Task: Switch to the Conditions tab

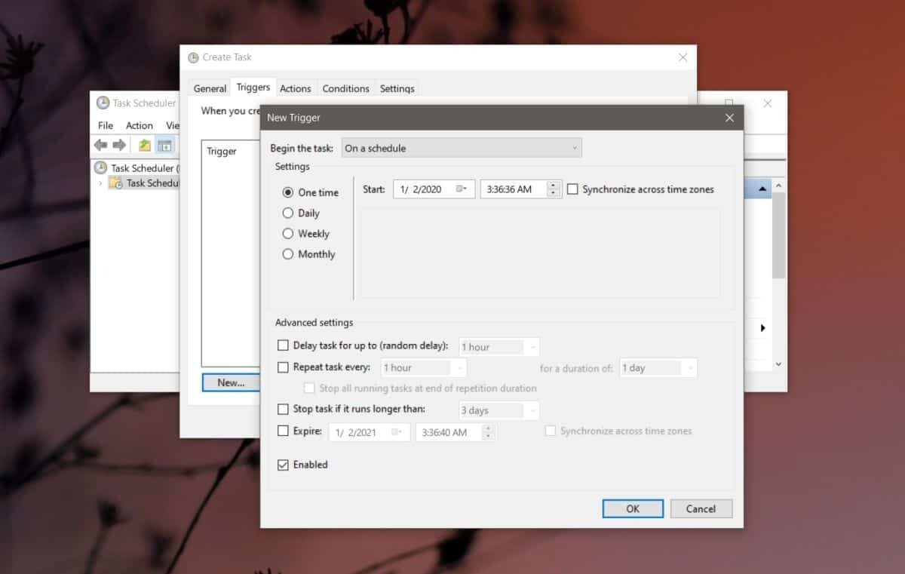Action: [345, 88]
